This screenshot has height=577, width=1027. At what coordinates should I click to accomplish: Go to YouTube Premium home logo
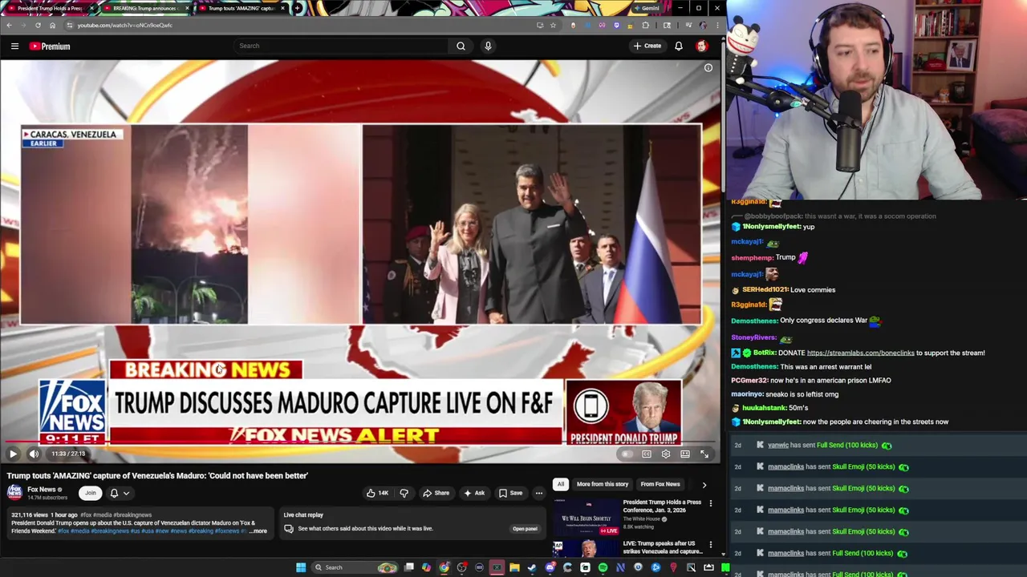(50, 46)
